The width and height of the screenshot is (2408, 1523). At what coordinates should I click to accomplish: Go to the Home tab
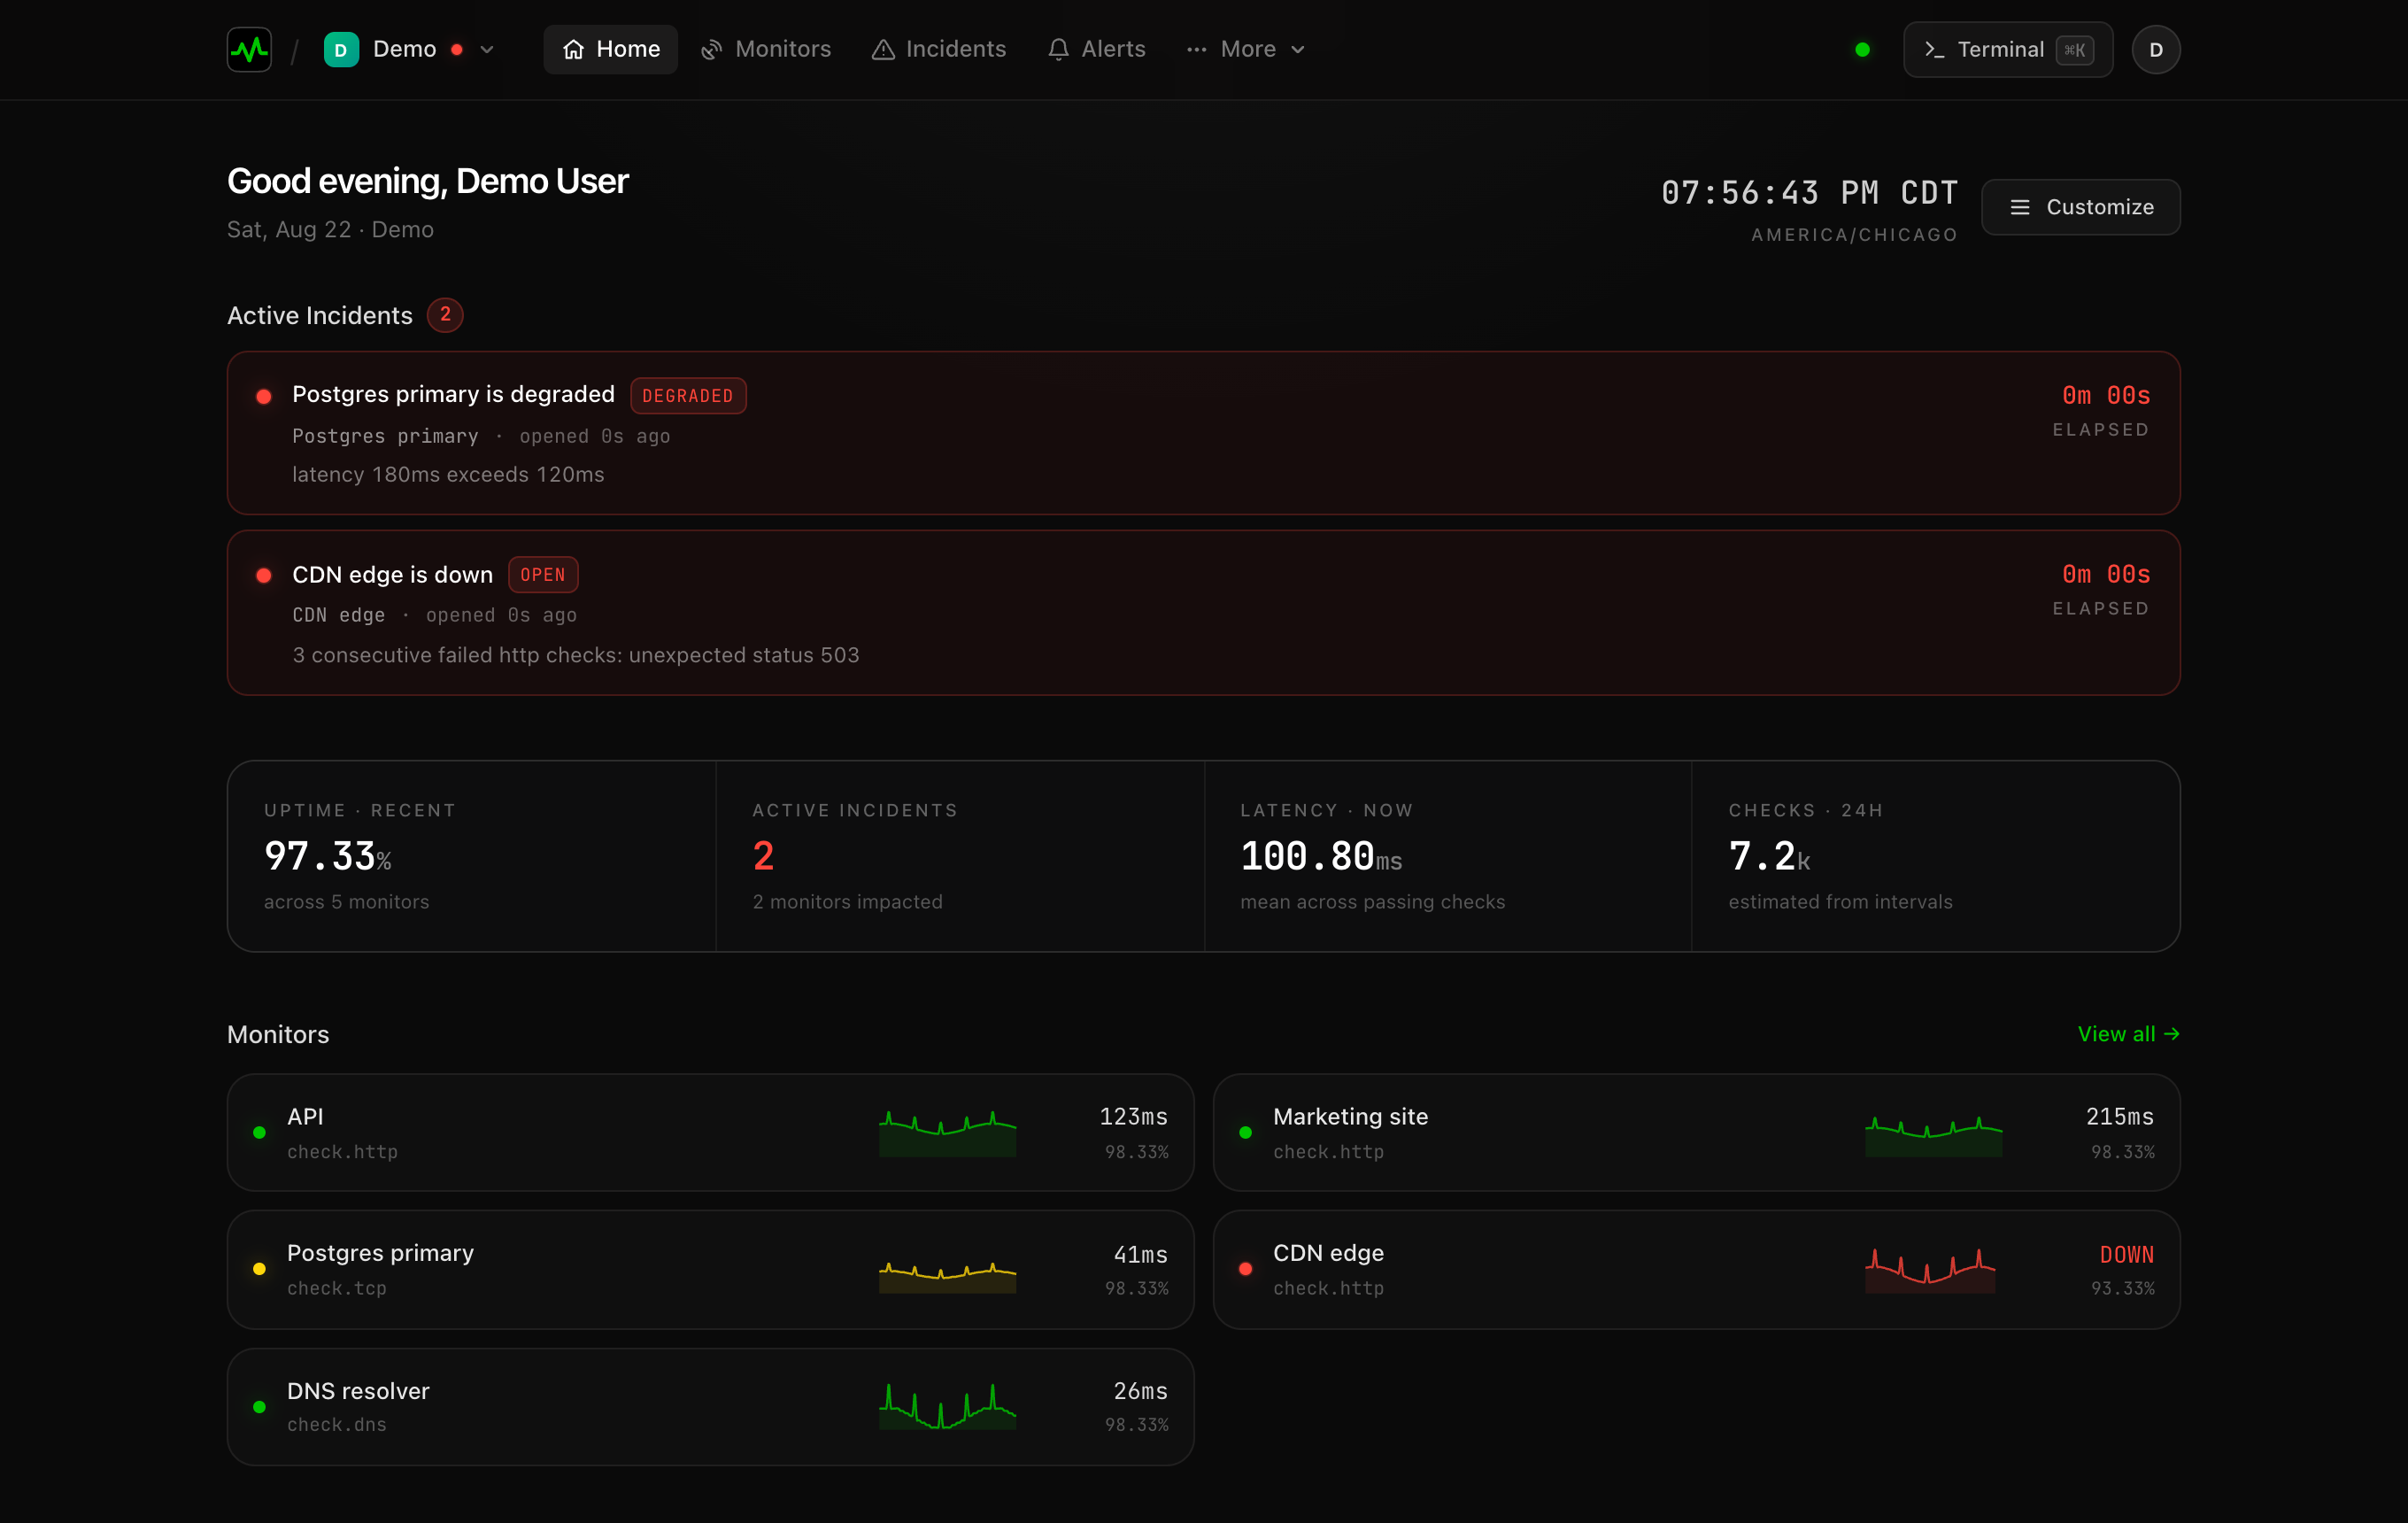610,49
